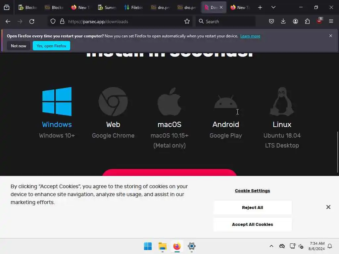Choose the Linux penguin icon

[282, 102]
